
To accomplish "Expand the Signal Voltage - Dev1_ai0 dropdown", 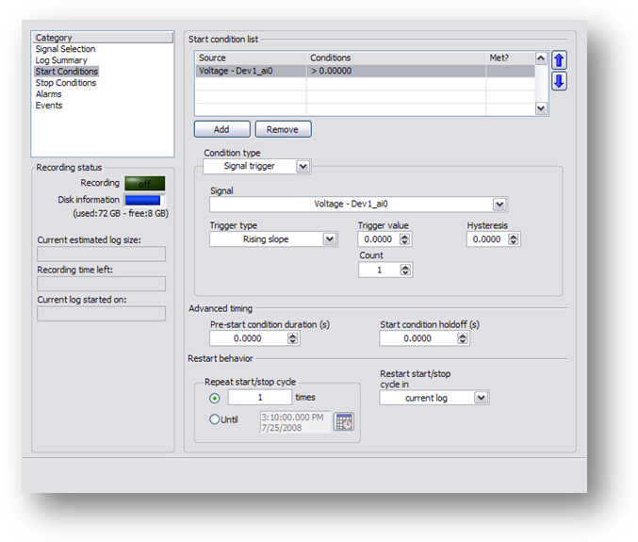I will (x=499, y=205).
